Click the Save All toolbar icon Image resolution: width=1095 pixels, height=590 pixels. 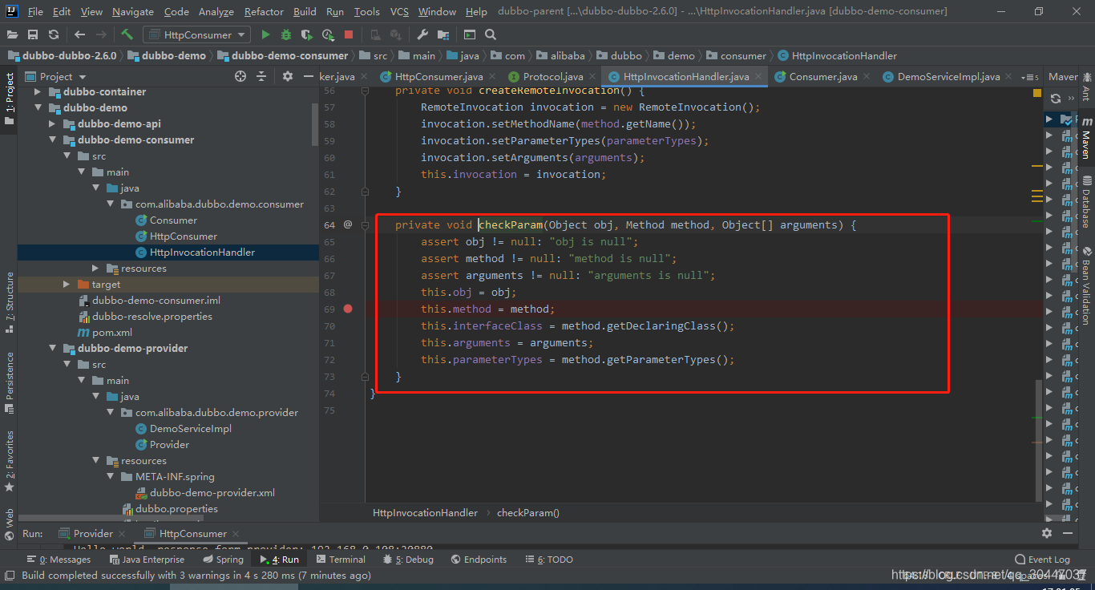click(x=33, y=34)
